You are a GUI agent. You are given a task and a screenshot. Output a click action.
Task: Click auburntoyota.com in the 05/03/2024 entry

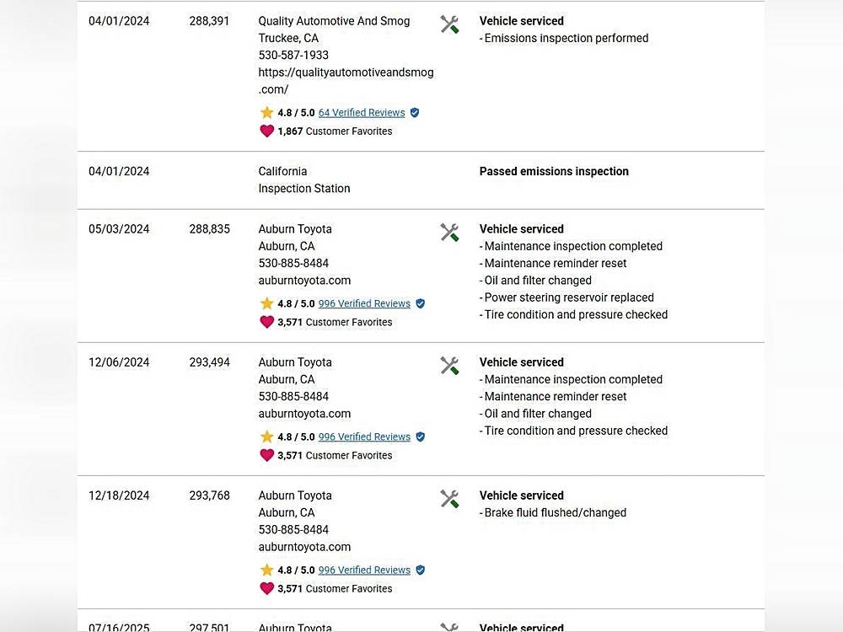304,281
